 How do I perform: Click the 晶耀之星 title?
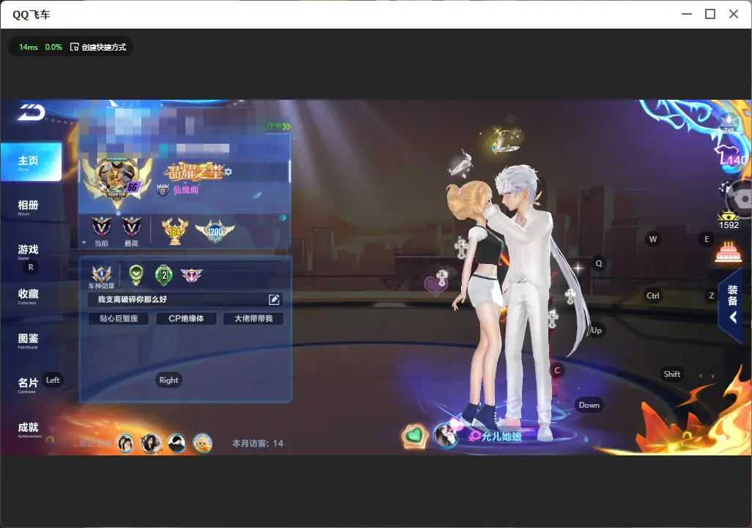[x=195, y=172]
